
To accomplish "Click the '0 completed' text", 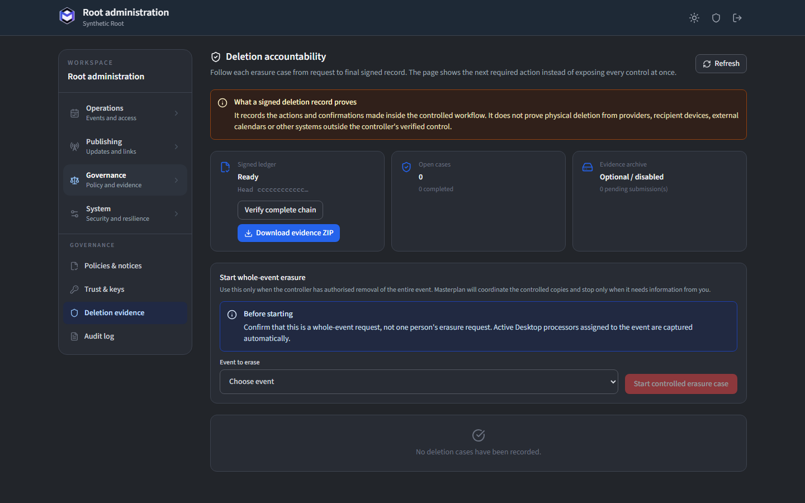I will pyautogui.click(x=436, y=189).
